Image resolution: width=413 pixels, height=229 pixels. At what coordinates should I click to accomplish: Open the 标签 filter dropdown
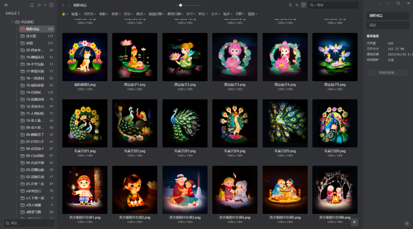tap(76, 14)
